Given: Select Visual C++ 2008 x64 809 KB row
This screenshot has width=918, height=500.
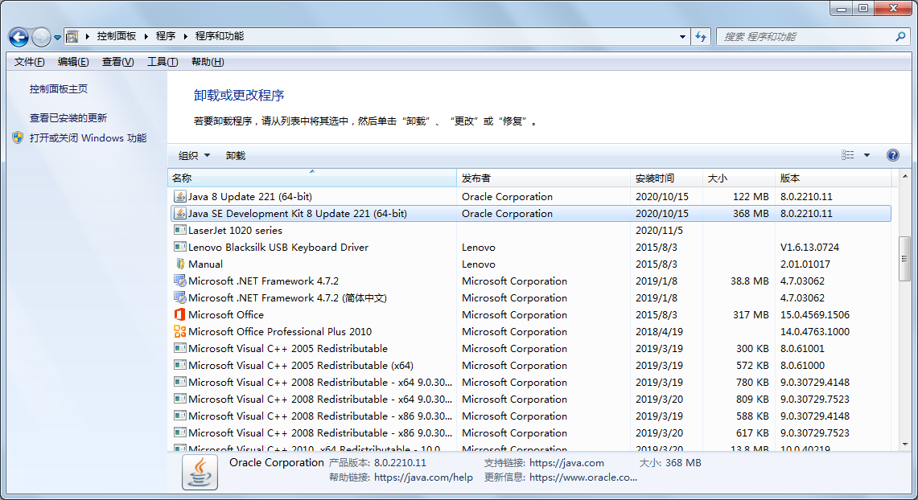Looking at the screenshot, I should pos(531,399).
